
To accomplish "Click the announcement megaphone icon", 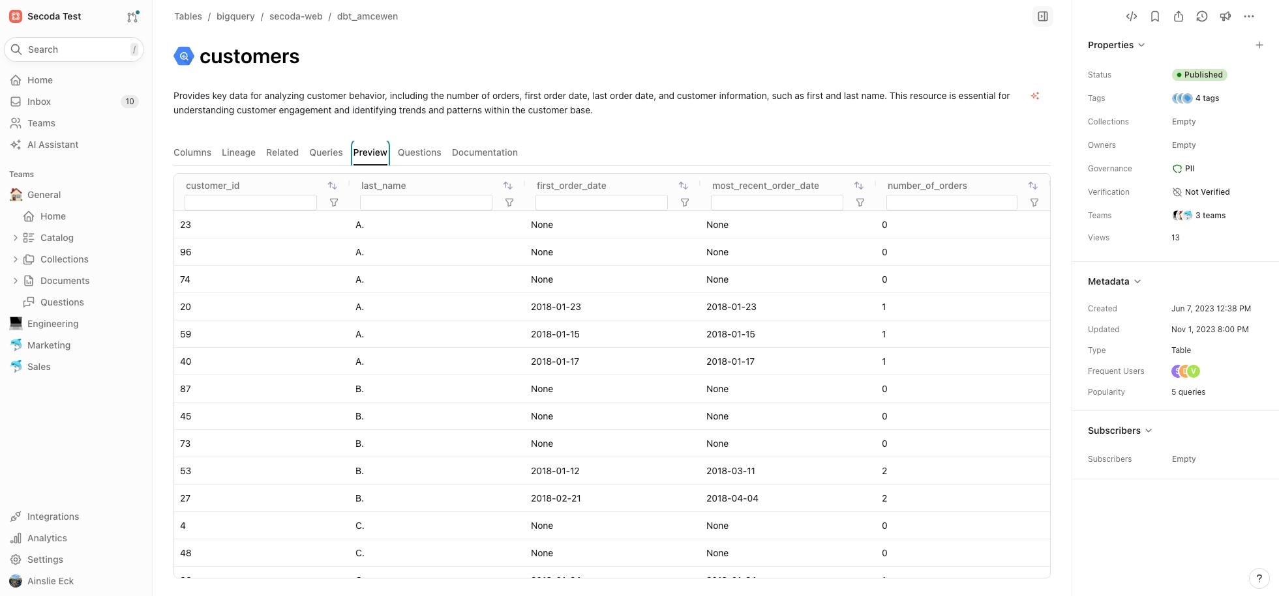I will click(1225, 16).
